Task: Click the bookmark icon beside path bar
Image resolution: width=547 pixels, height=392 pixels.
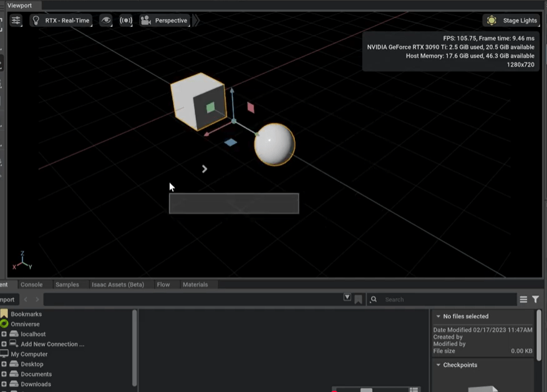Action: pos(358,300)
